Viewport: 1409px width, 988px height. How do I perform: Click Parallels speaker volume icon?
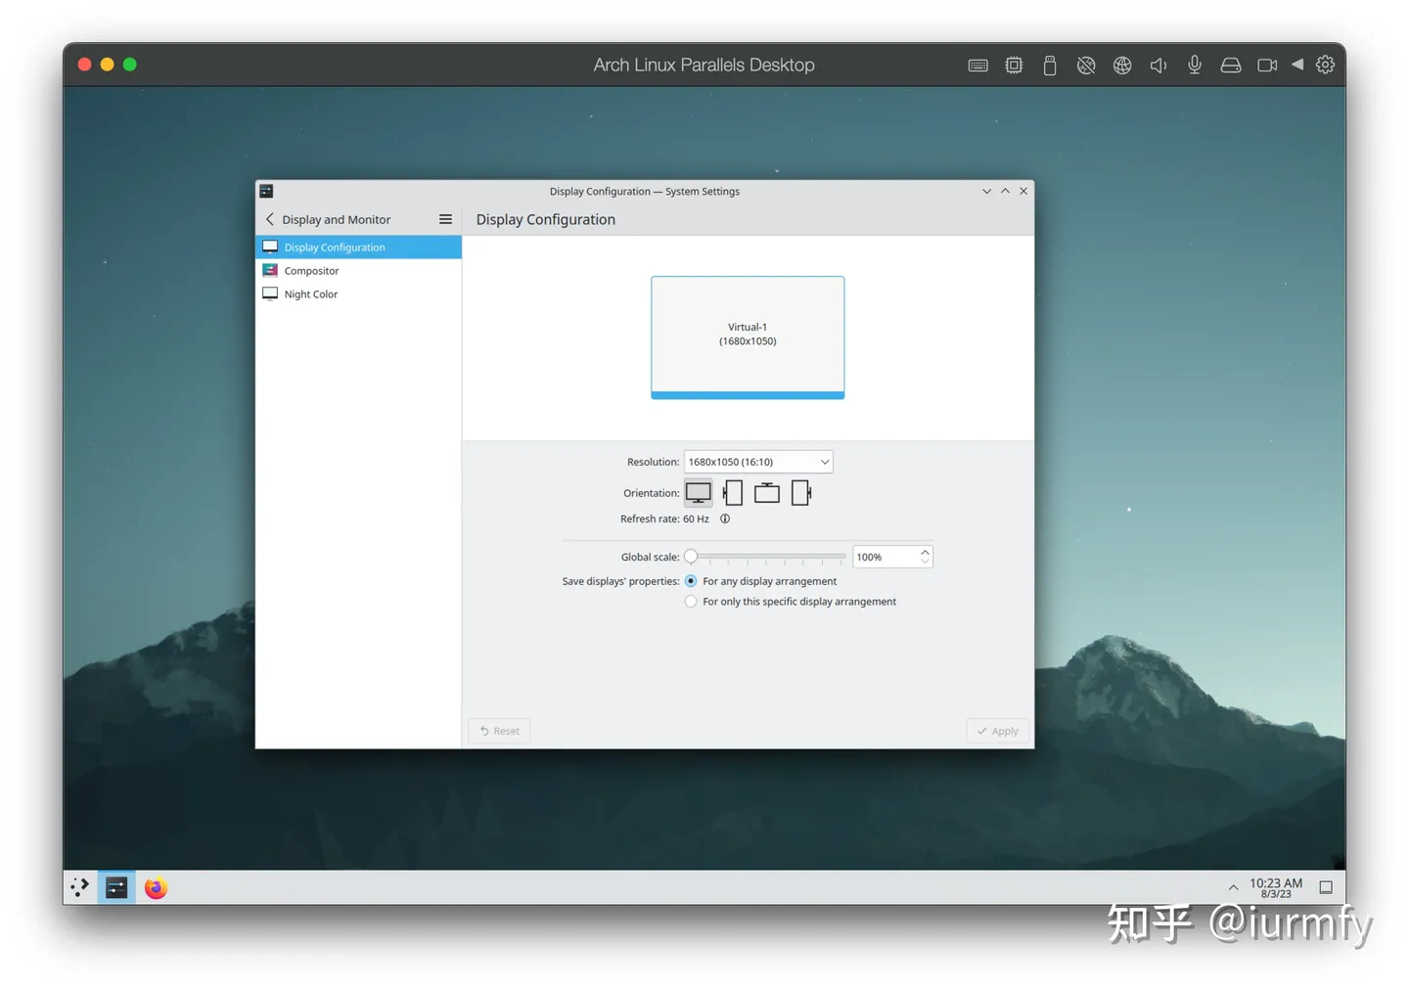(1159, 66)
